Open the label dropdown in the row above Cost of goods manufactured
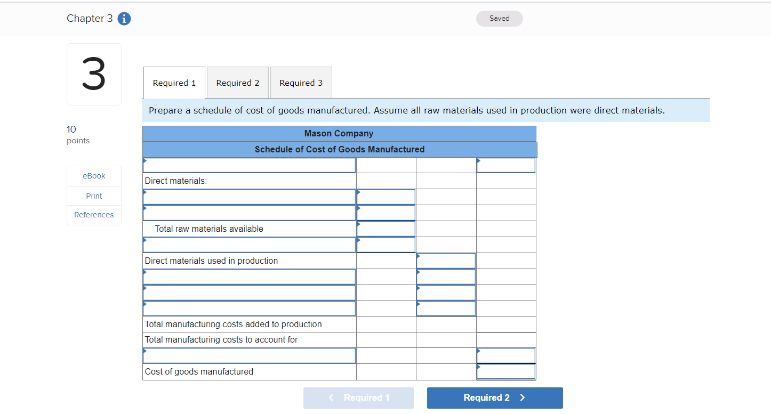Screen dimensions: 771x414 (249, 355)
